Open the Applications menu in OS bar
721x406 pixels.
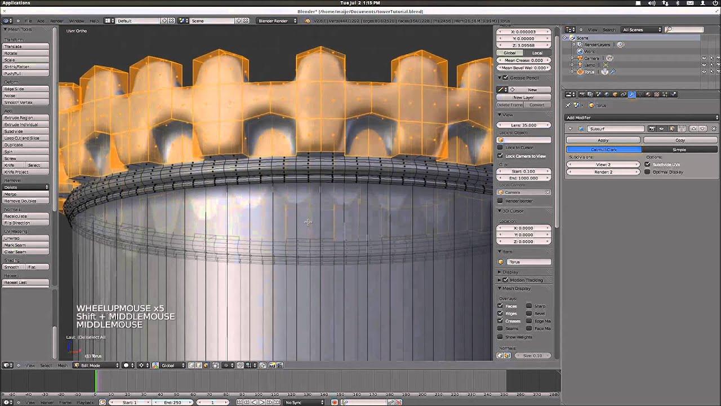click(x=16, y=3)
